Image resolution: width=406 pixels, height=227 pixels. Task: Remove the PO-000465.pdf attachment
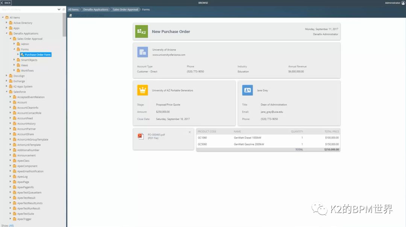pos(189,132)
